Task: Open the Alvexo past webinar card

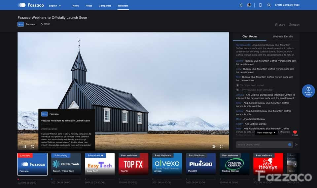Action: tap(167, 164)
